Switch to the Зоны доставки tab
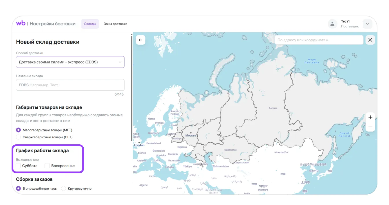 click(115, 24)
